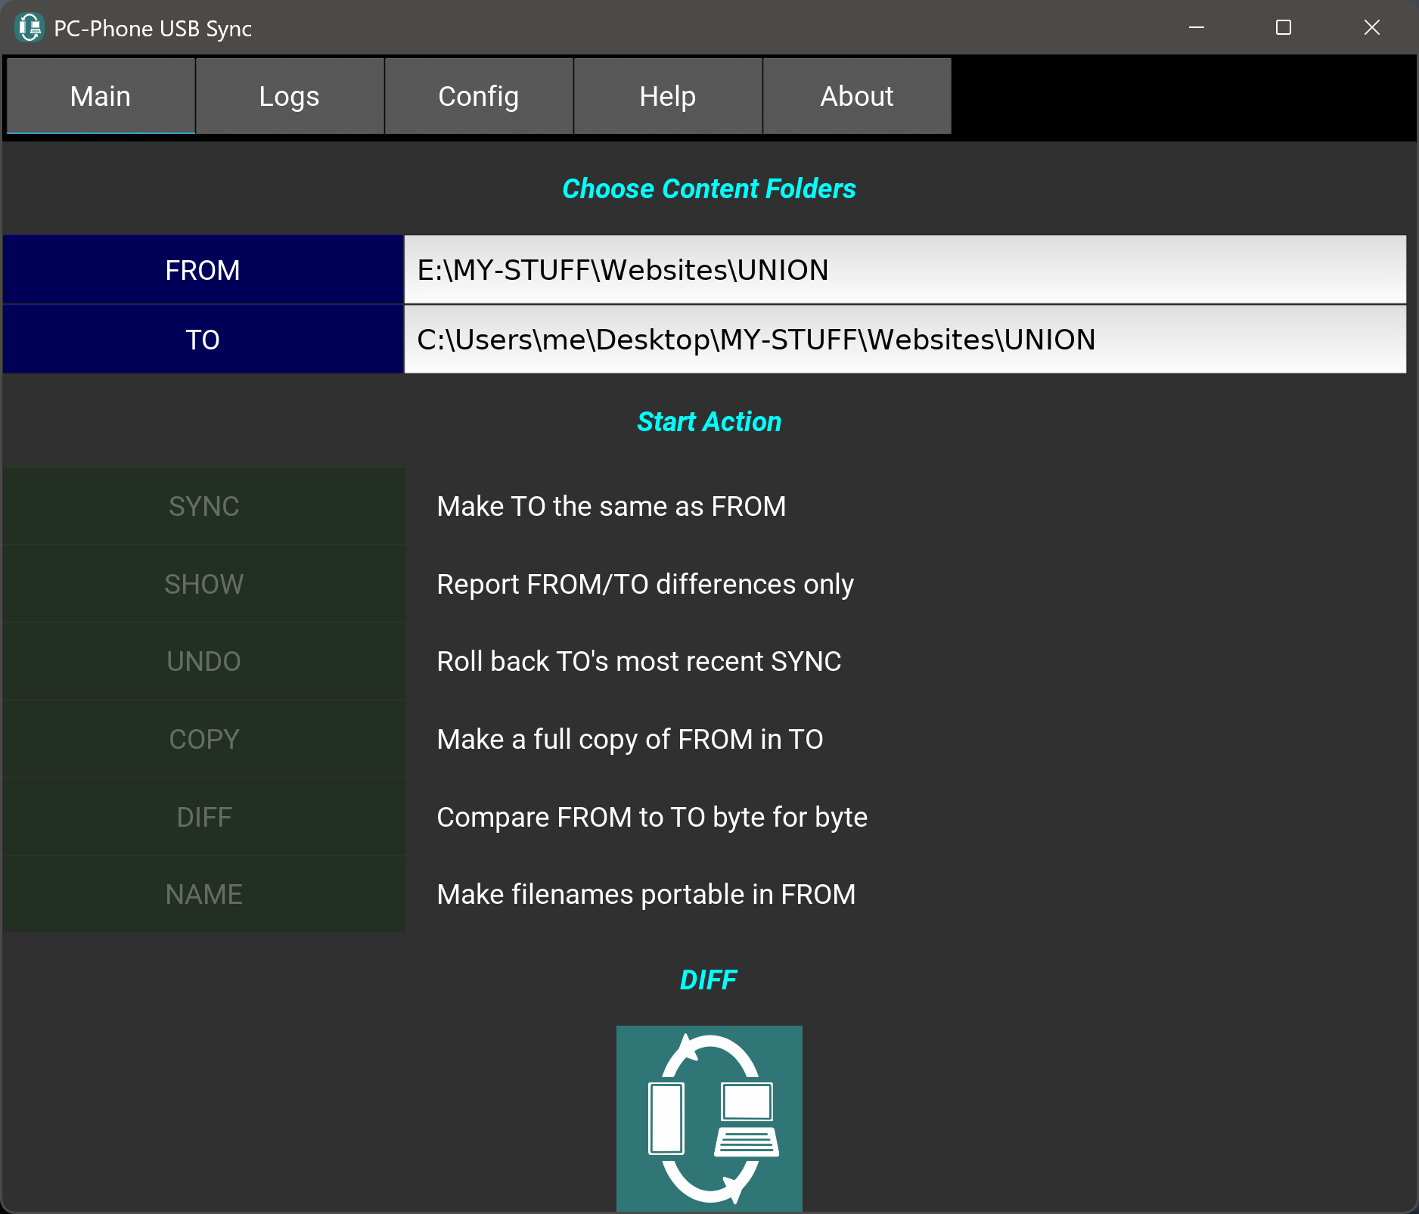This screenshot has height=1214, width=1419.
Task: View the About tab
Action: 857,96
